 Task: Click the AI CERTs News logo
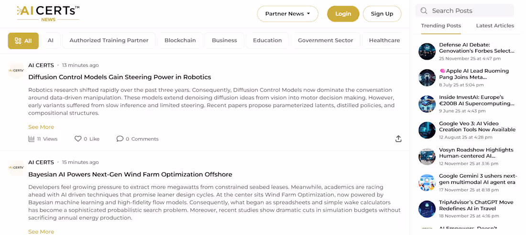pyautogui.click(x=48, y=14)
